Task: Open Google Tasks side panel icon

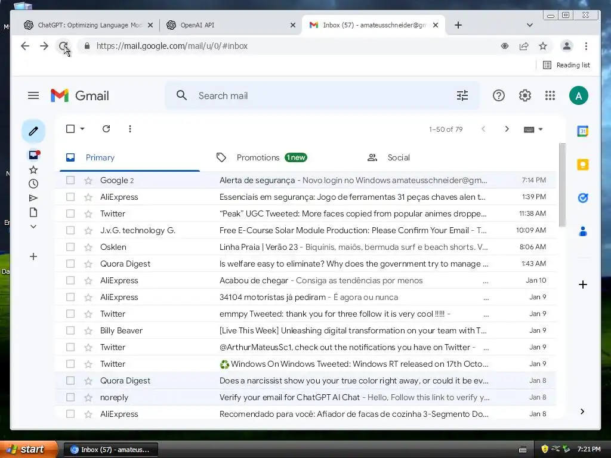Action: click(x=583, y=198)
